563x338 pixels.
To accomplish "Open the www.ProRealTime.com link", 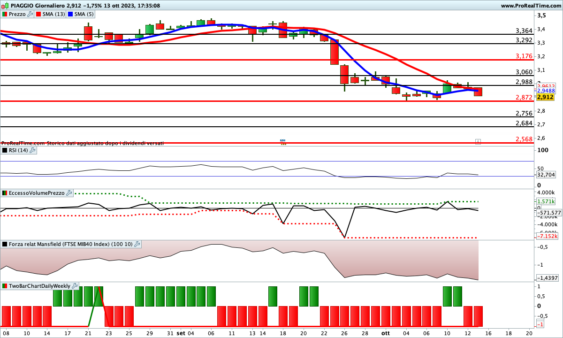I will pyautogui.click(x=531, y=6).
